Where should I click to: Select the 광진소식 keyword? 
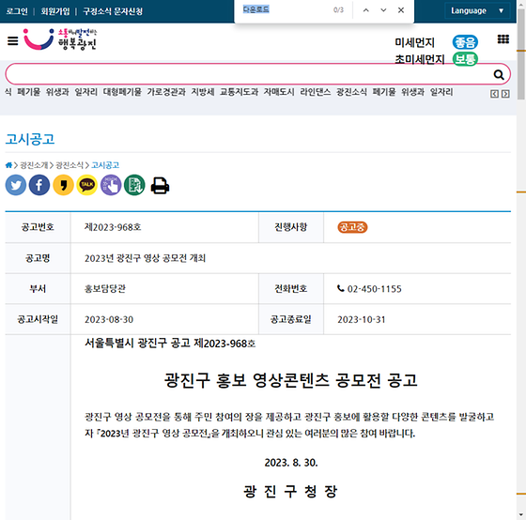(x=351, y=92)
